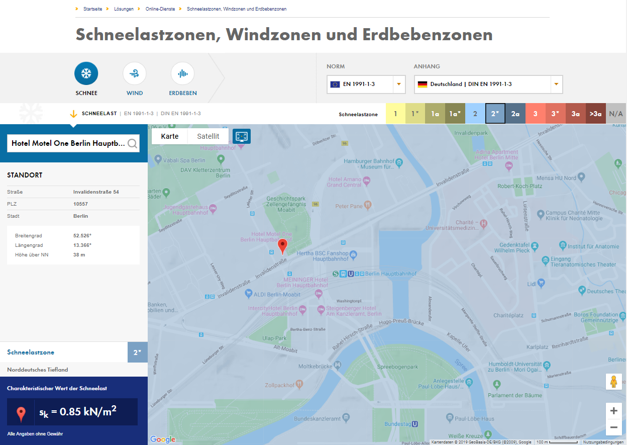Zoom into the map with plus icon

[613, 410]
